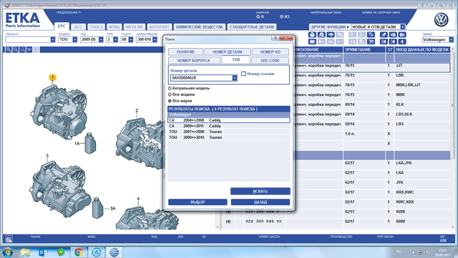Open Chrome from the Windows taskbar
The height and width of the screenshot is (258, 458).
[x=78, y=252]
